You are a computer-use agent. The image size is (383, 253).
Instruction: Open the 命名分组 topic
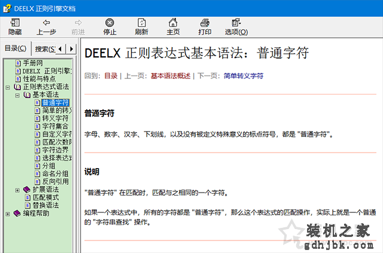coord(56,173)
